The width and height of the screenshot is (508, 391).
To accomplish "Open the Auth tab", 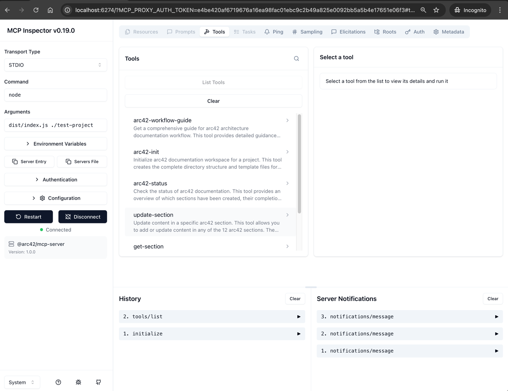I will [415, 32].
